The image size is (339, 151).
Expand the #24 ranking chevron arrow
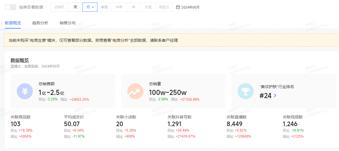pyautogui.click(x=275, y=96)
